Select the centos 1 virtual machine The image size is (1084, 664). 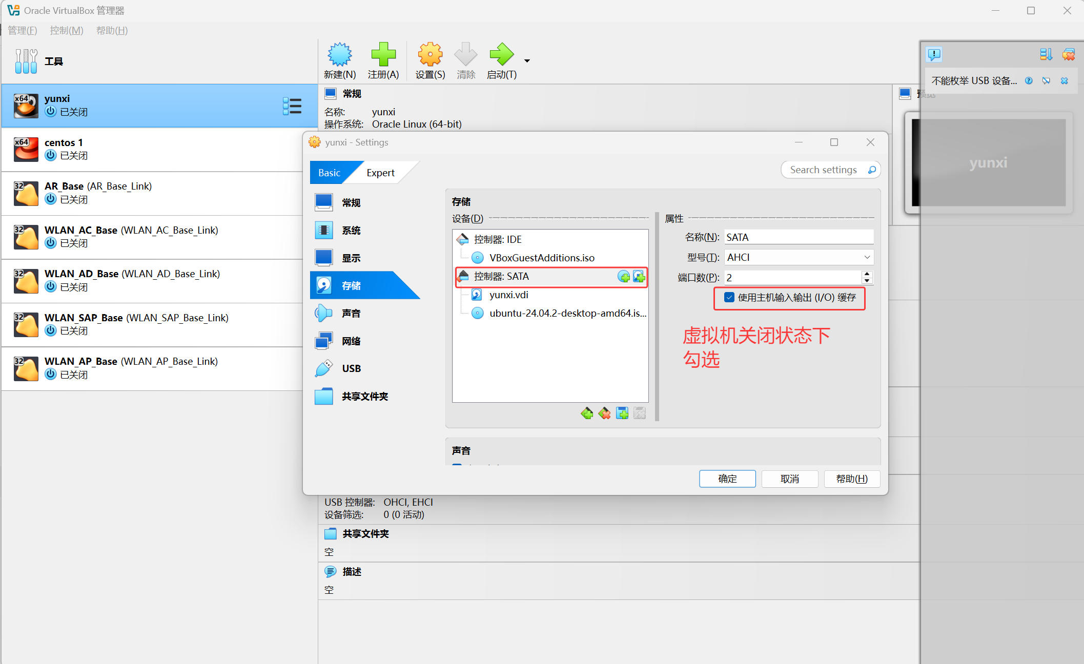pos(159,149)
